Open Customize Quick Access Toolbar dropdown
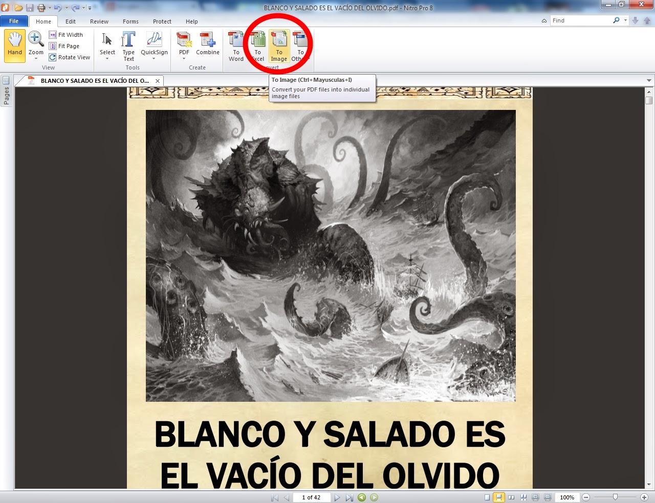Viewport: 655px width, 503px height. (90, 8)
